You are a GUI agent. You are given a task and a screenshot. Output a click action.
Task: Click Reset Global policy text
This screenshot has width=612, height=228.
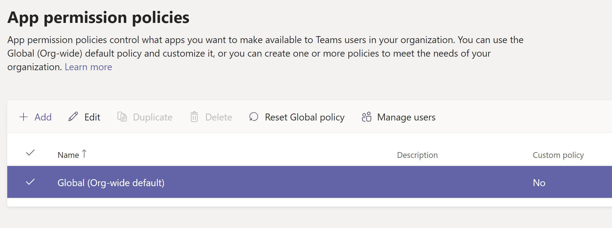click(304, 117)
